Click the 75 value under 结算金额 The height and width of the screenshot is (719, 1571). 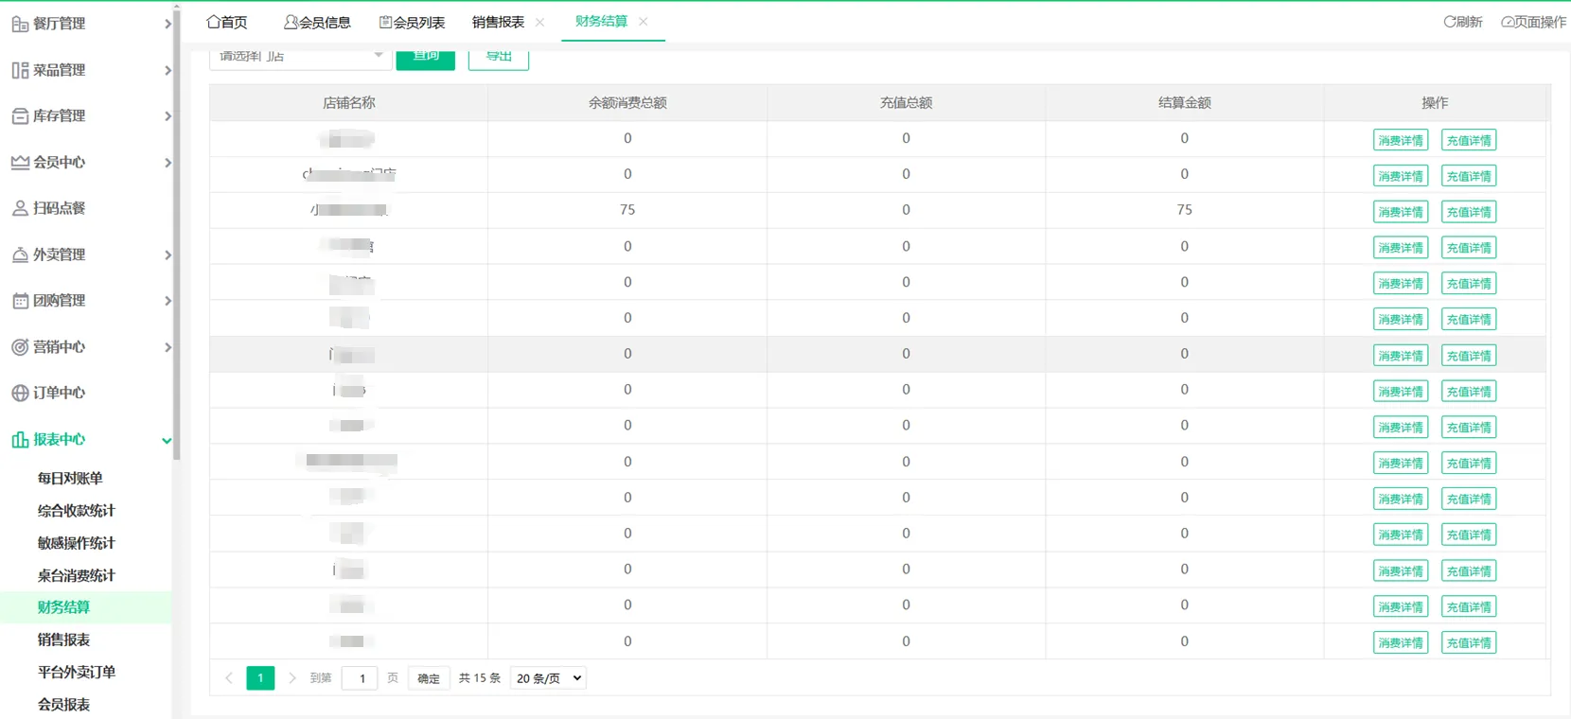(x=1185, y=210)
